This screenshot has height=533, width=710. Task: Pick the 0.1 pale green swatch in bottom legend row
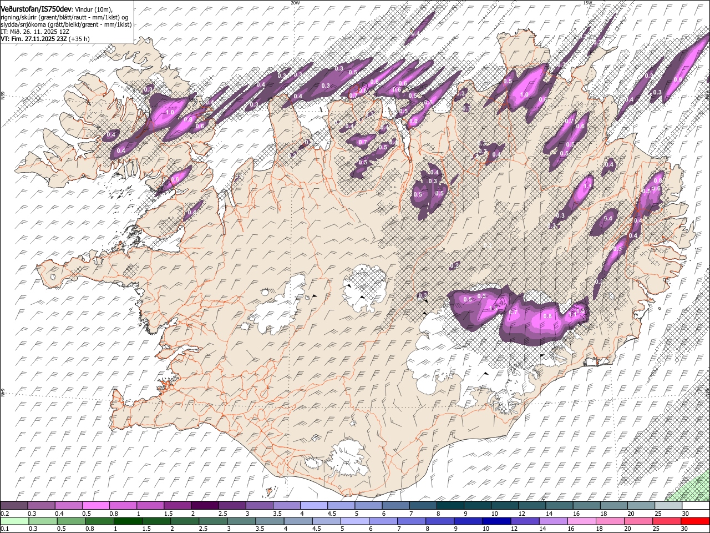click(14, 521)
